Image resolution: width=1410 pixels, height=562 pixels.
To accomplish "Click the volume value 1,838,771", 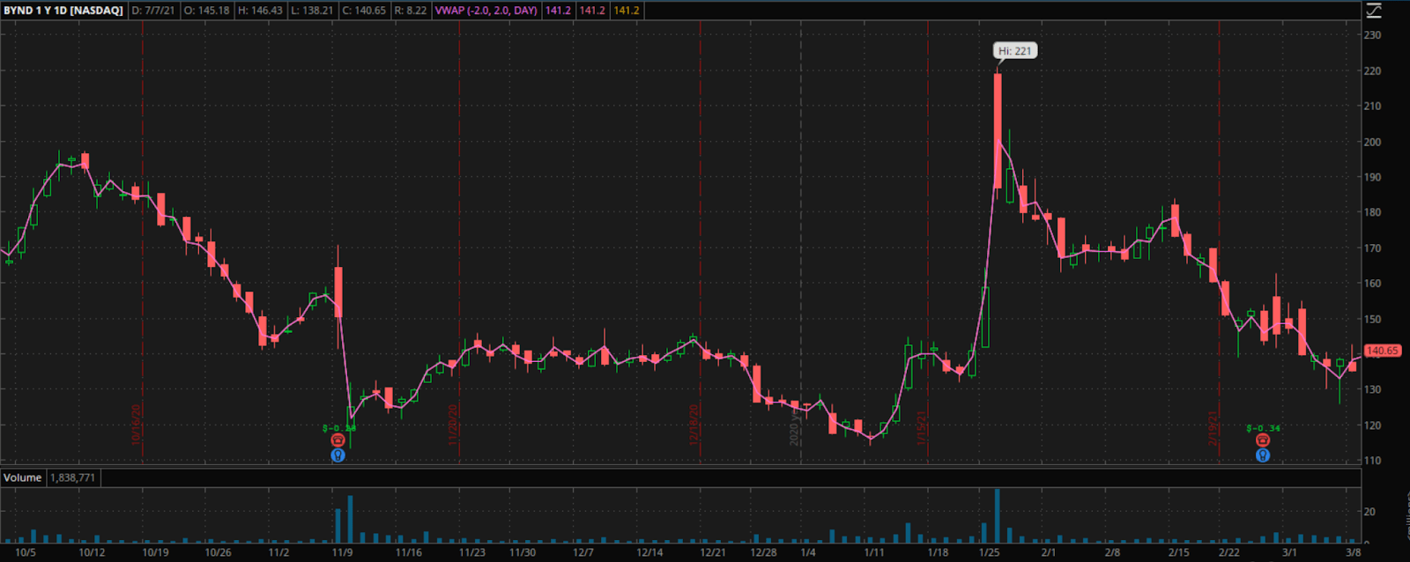I will [x=72, y=477].
